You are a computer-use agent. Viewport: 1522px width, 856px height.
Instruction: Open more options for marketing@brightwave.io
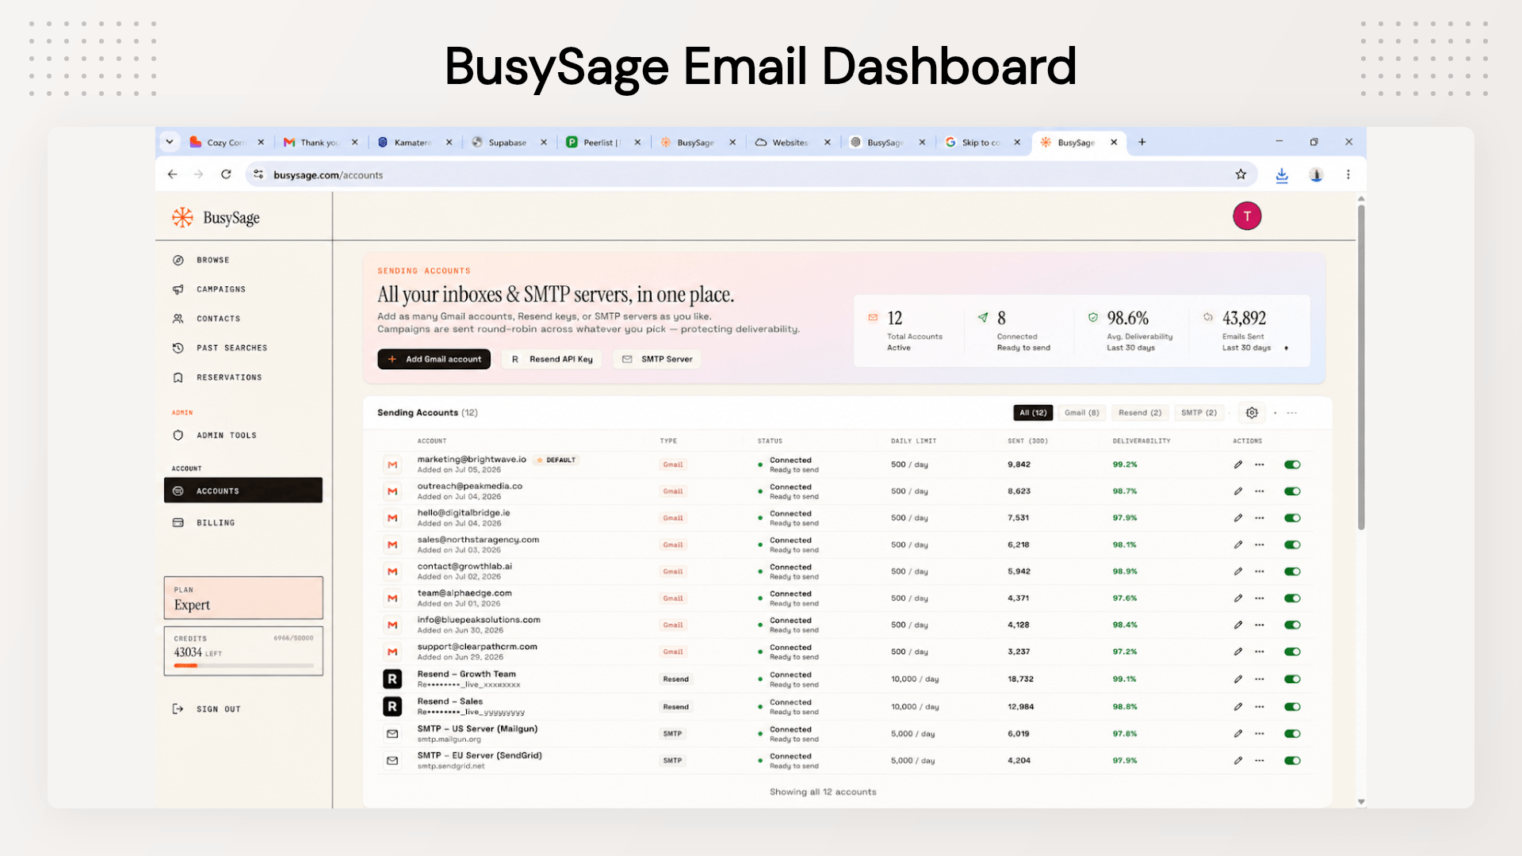coord(1260,464)
